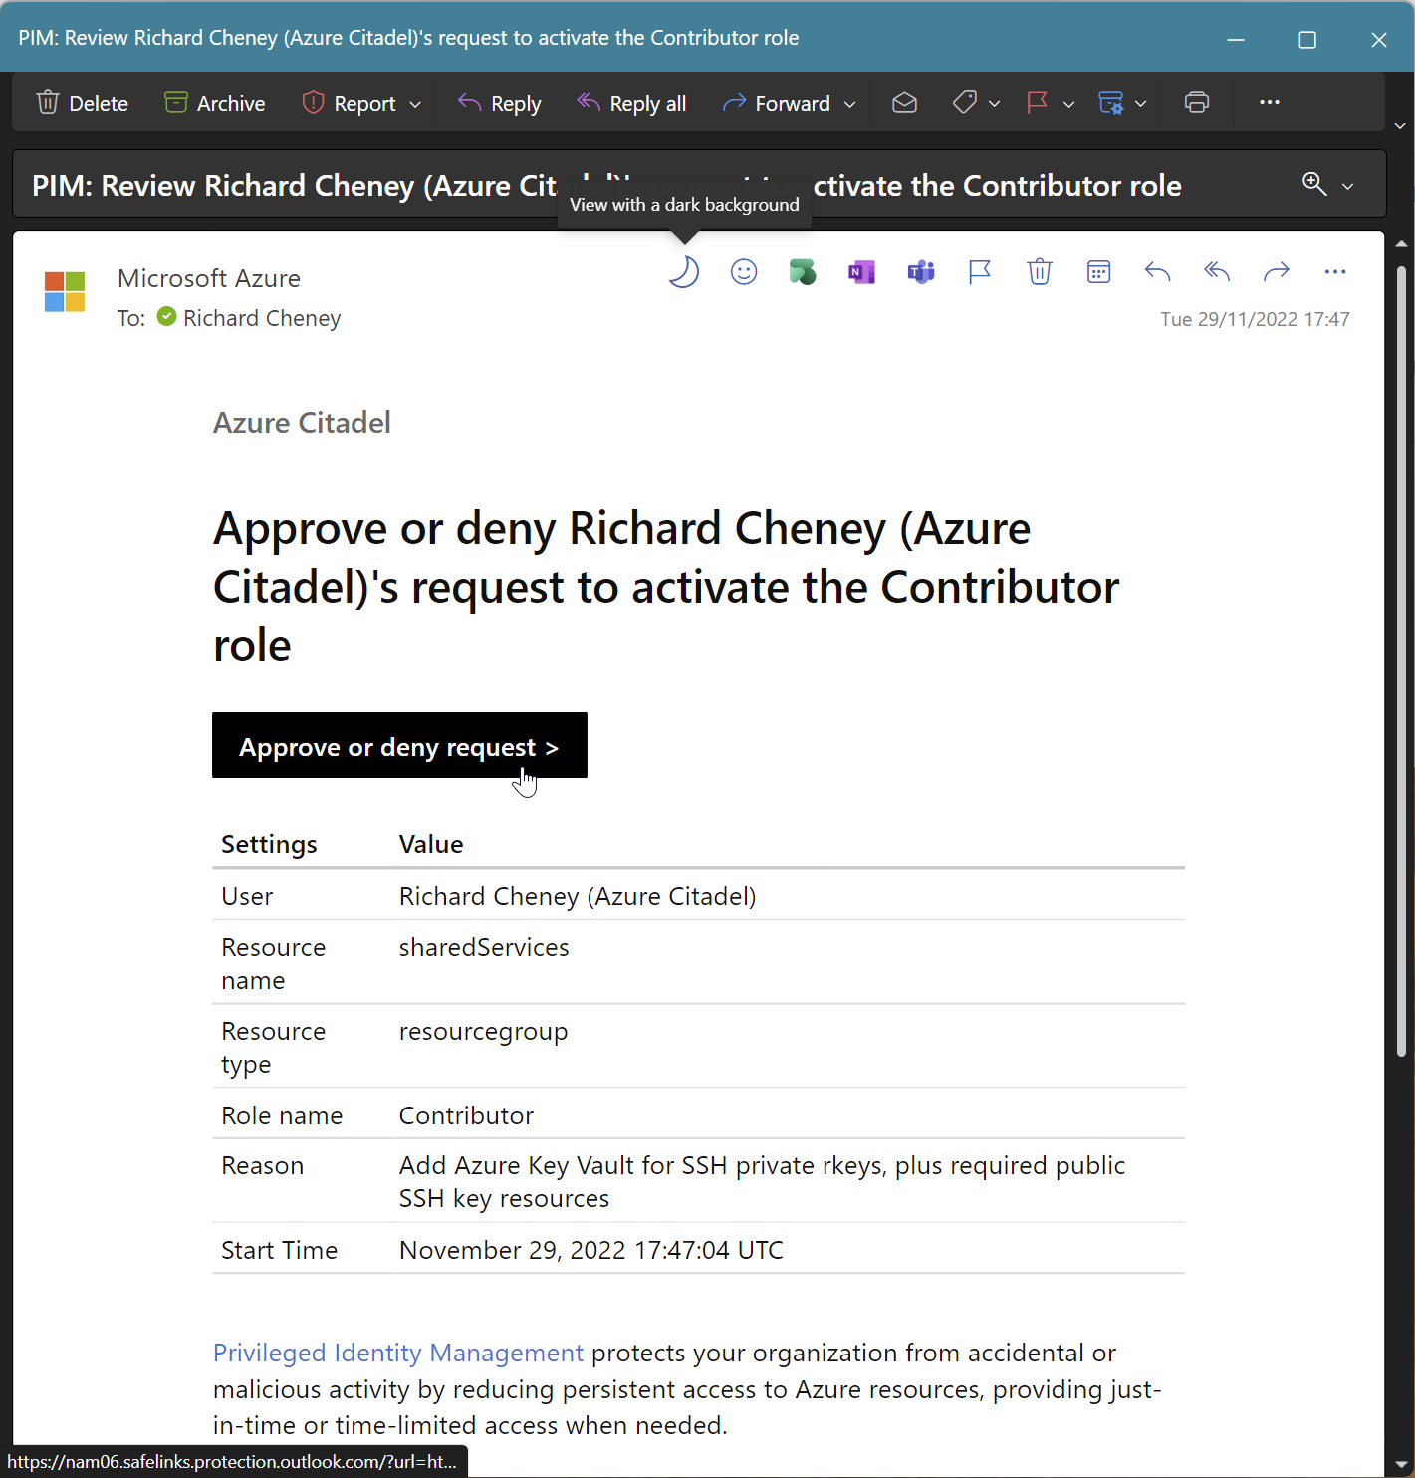The height and width of the screenshot is (1478, 1415).
Task: Forward the message with the curved arrow icon
Action: tap(1277, 271)
